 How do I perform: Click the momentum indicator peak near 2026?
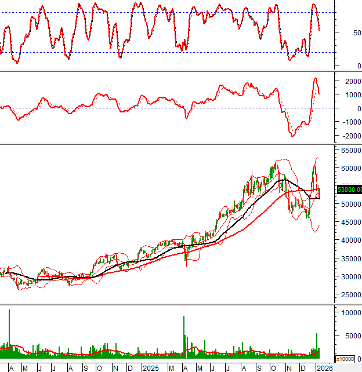pos(316,78)
